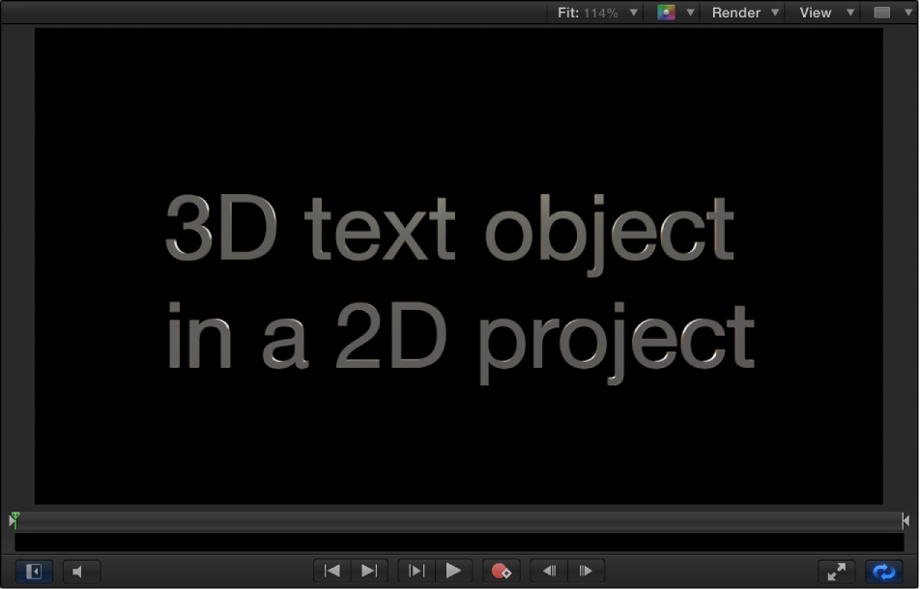
Task: Click the play from start icon
Action: (416, 571)
